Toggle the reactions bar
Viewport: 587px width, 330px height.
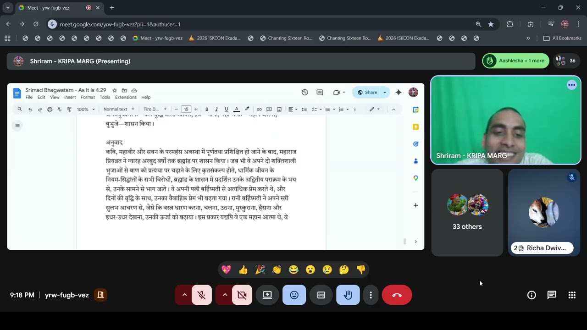coord(294,295)
